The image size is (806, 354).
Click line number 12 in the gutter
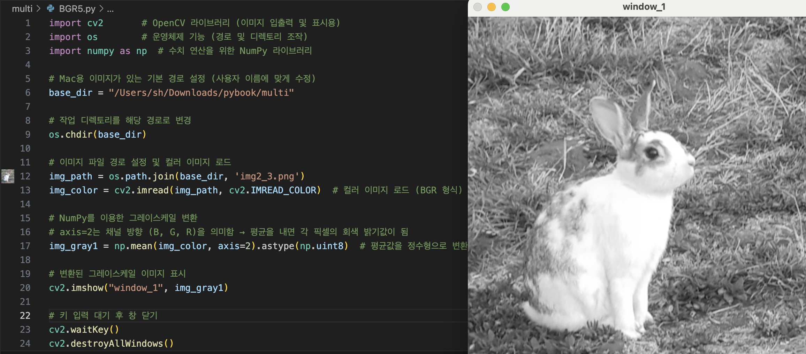25,176
